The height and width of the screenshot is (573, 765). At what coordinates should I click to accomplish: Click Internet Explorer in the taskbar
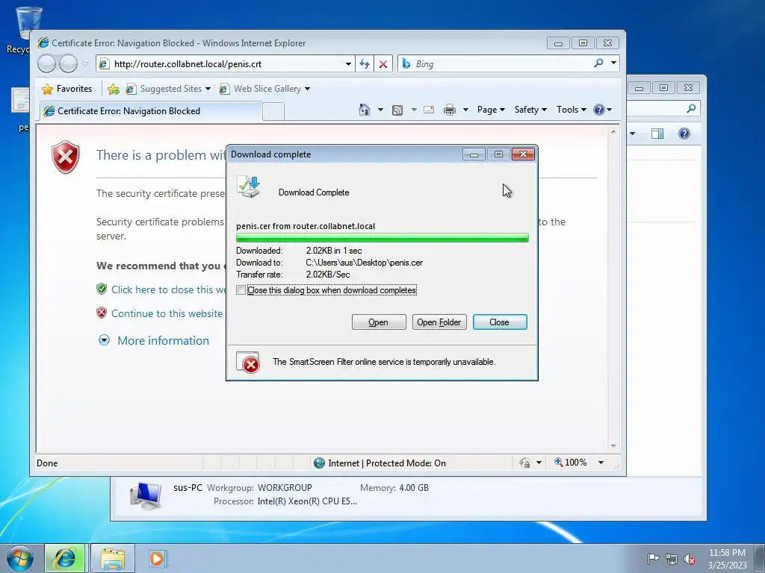point(66,558)
